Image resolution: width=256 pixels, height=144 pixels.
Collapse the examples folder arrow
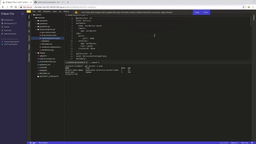click(x=34, y=18)
